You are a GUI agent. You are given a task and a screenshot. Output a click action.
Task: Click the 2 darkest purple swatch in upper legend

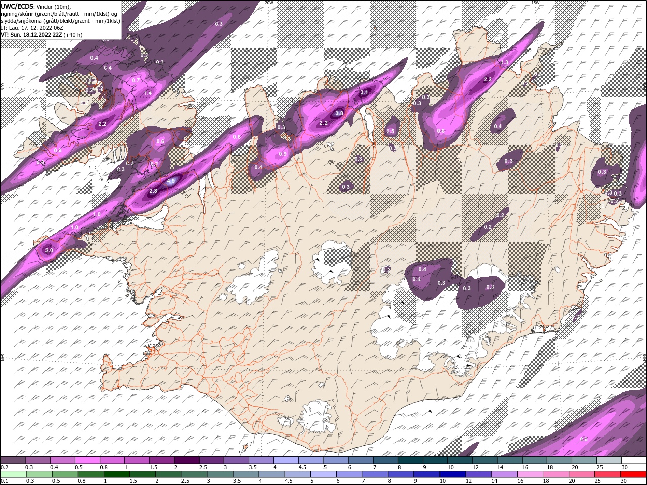click(x=186, y=460)
